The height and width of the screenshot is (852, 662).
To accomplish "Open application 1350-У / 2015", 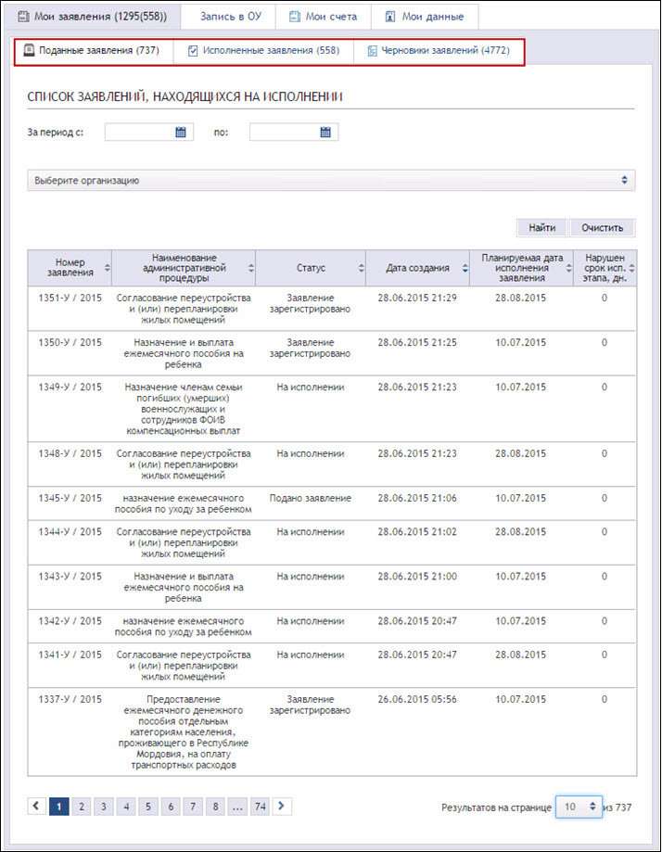I will point(70,342).
